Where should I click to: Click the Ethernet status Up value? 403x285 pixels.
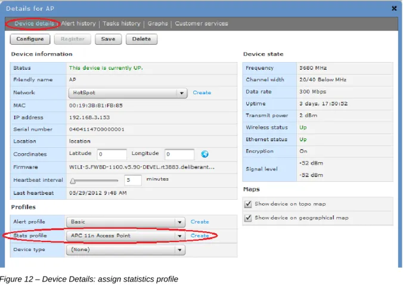(303, 140)
